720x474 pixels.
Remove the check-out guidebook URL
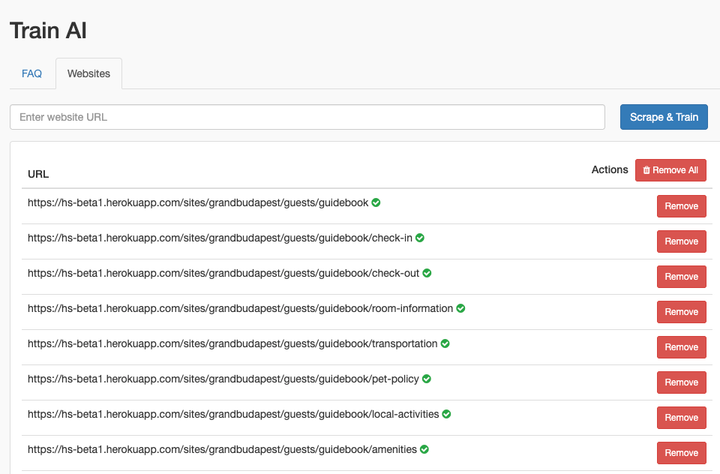(x=681, y=277)
